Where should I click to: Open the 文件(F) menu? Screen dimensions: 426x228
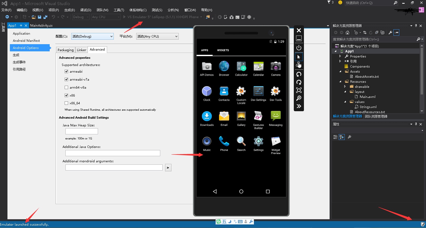[x=6, y=10]
